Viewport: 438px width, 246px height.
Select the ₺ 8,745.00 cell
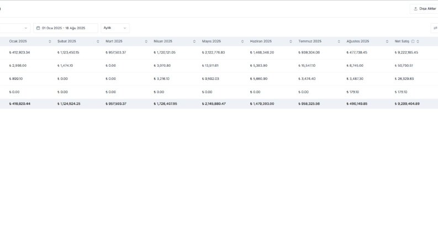pyautogui.click(x=355, y=66)
